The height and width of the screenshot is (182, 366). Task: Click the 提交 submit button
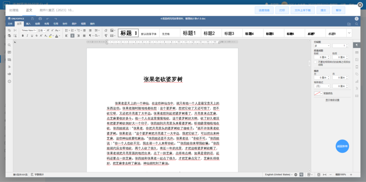(323, 10)
